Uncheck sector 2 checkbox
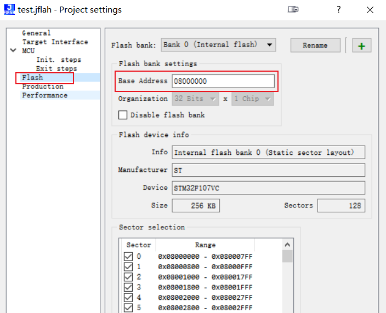This screenshot has width=386, height=313. (128, 277)
